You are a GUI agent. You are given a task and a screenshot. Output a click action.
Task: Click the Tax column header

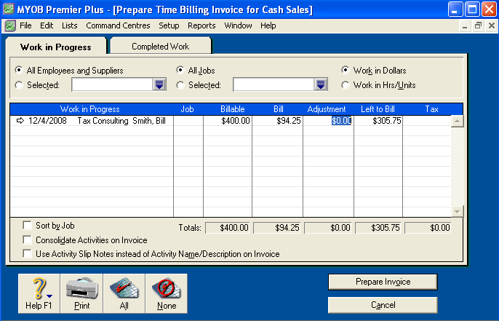point(432,109)
